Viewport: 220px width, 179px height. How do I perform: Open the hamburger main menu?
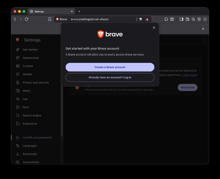tap(205, 19)
